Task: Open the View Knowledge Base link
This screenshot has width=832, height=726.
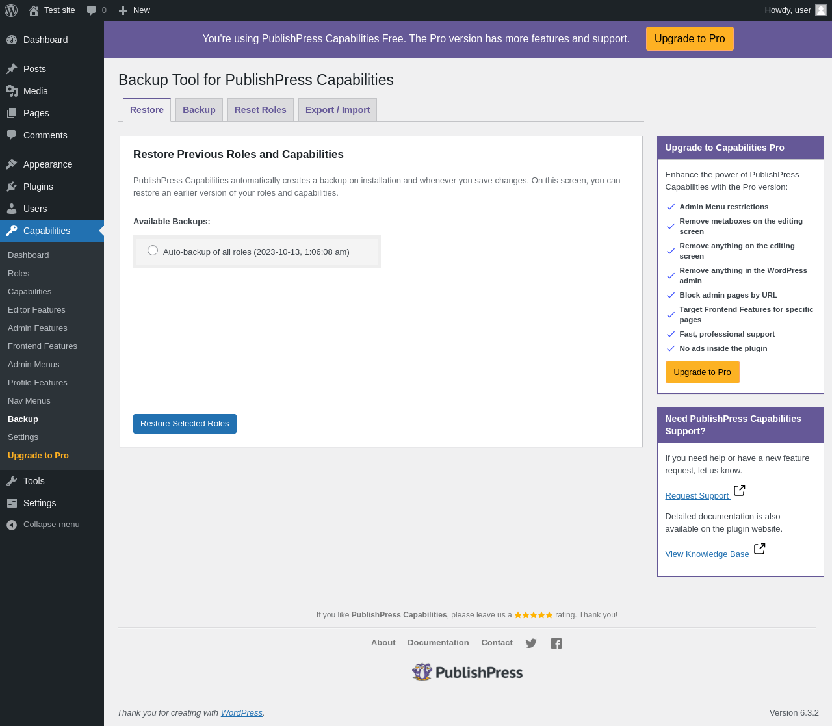Action: 707,554
